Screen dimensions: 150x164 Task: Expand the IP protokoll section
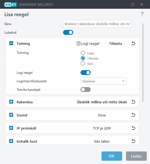(11, 128)
